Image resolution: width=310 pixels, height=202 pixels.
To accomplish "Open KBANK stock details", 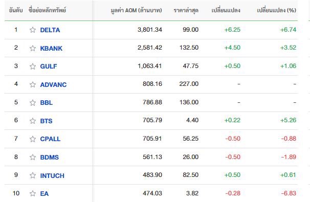I will pos(51,48).
